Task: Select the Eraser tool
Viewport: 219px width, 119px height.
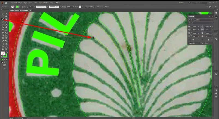Action: 6,27
